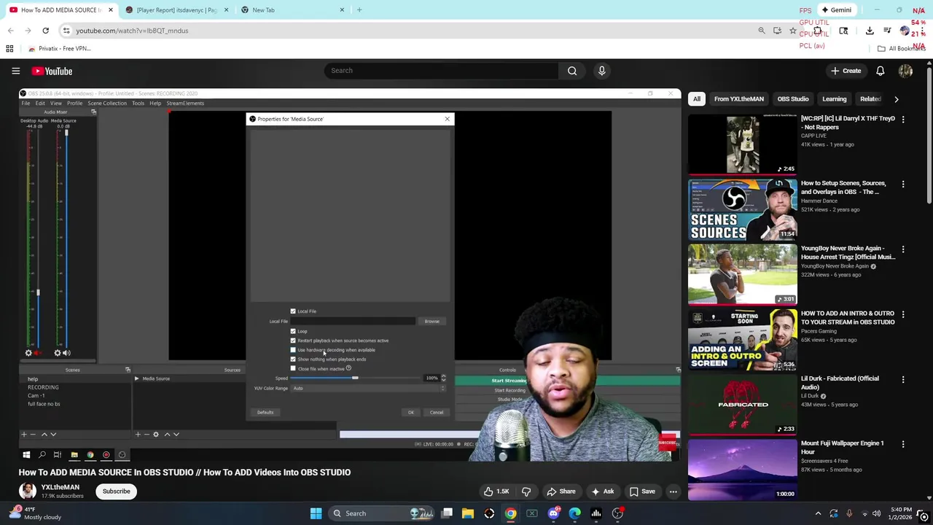Viewport: 933px width, 525px height.
Task: Click the Subscribe button
Action: click(x=116, y=491)
